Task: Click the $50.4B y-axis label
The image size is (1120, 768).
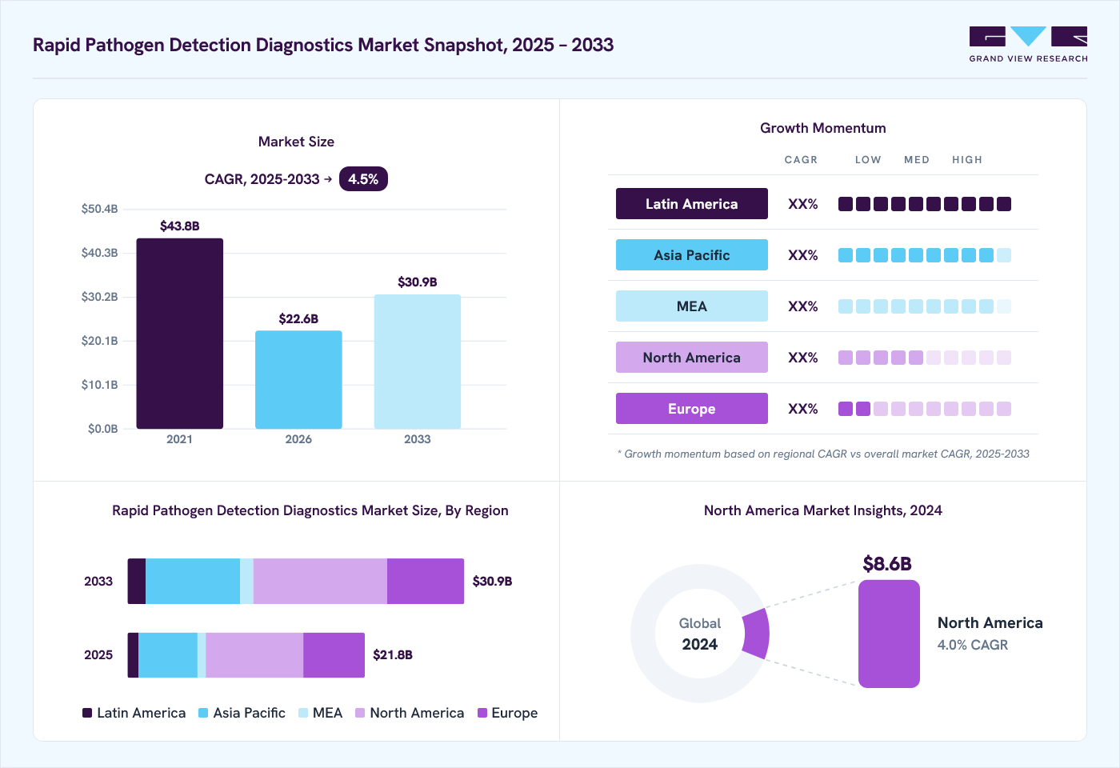Action: (x=100, y=209)
